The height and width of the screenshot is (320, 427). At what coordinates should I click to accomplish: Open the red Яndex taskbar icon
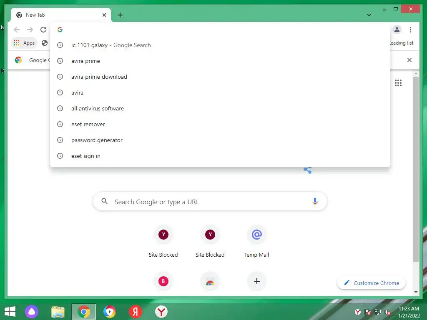pos(136,312)
